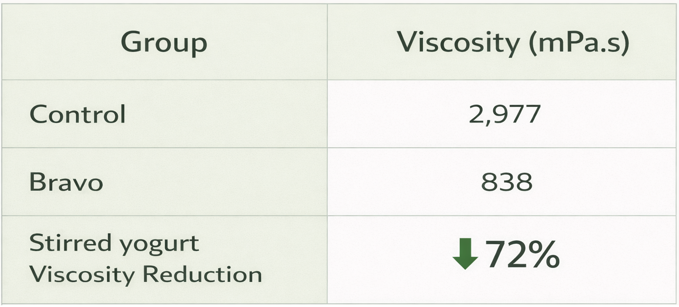
Task: Click the Viscosity (mPa.s) column header
Action: (x=513, y=43)
